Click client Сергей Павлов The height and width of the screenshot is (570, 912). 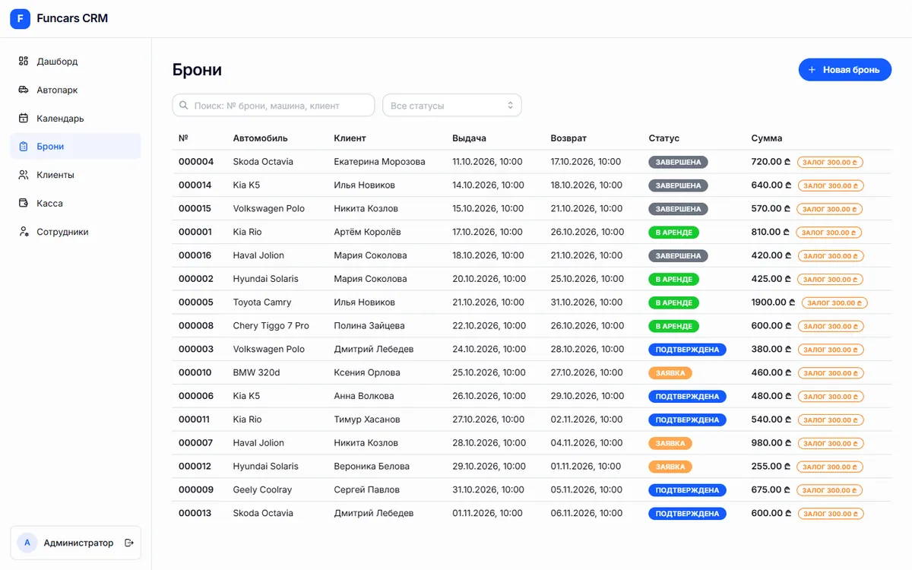[x=366, y=490]
